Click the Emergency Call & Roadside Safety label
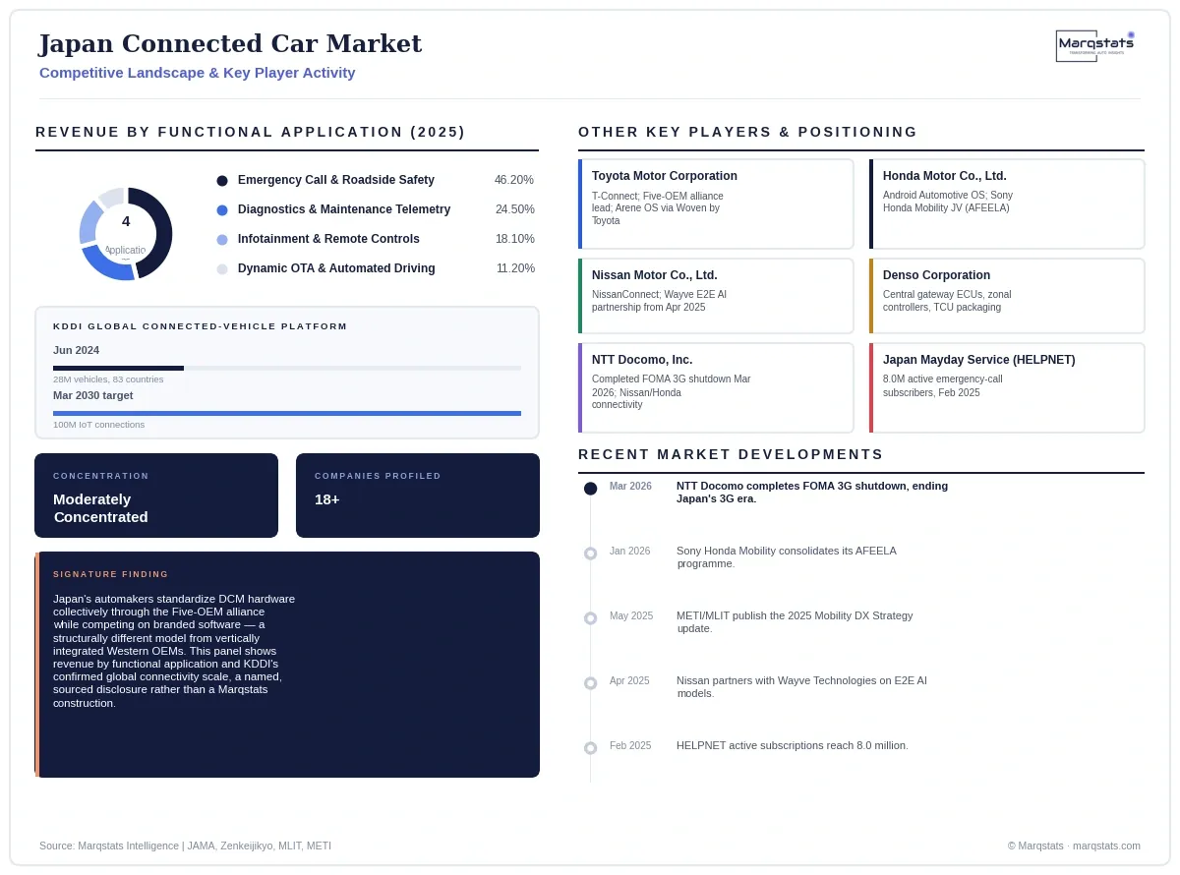1180x875 pixels. point(336,180)
